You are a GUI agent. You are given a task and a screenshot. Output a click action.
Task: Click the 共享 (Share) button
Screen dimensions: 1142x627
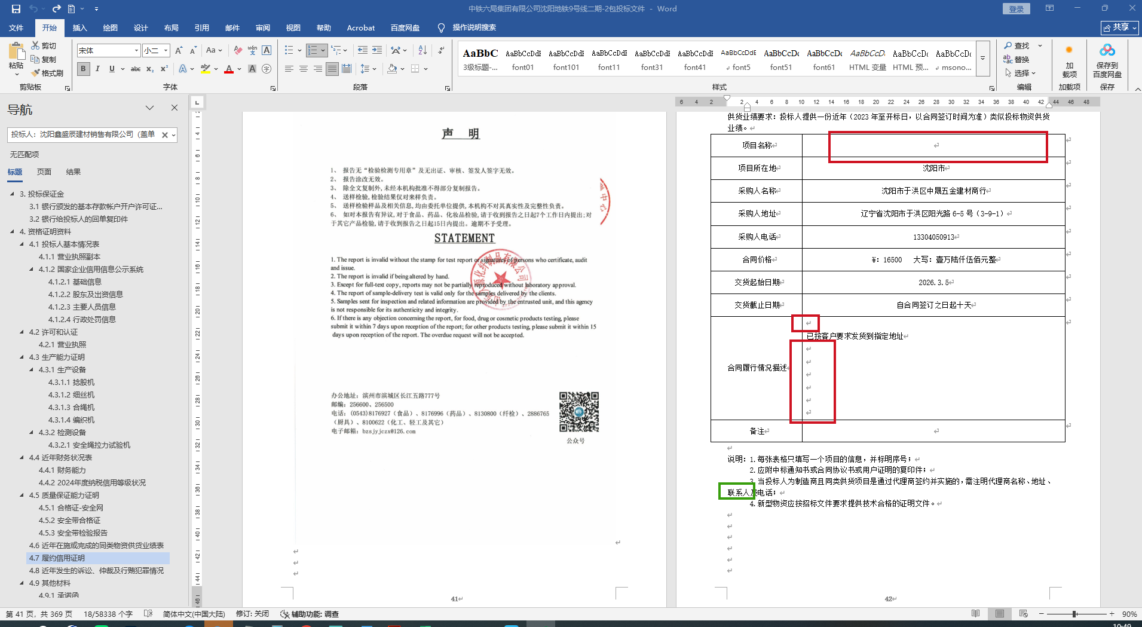pos(1119,27)
